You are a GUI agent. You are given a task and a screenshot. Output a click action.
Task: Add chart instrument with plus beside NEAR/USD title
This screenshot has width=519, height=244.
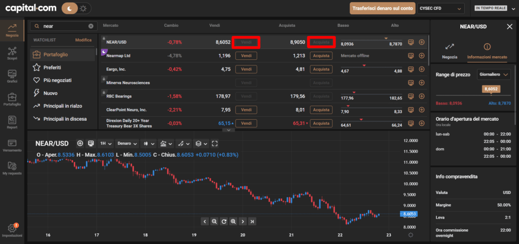coord(80,144)
